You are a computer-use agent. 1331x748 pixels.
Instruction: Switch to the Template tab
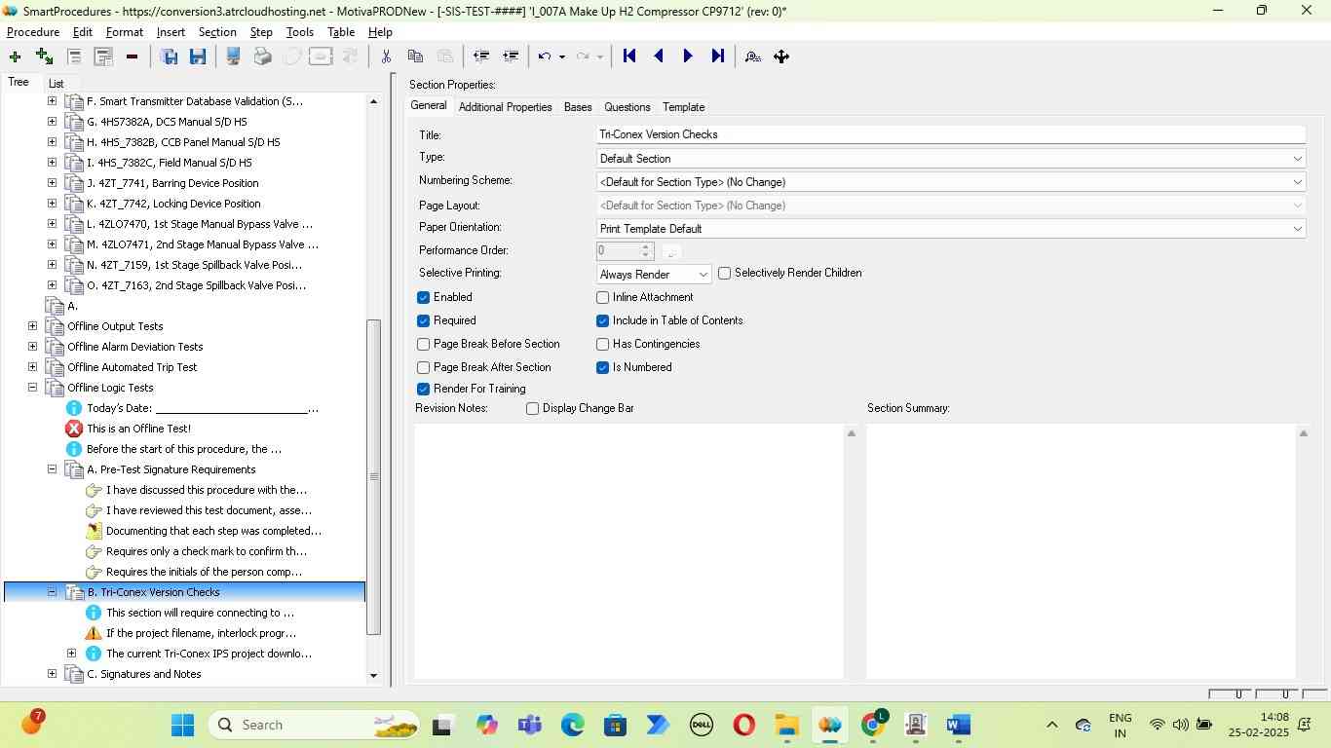click(x=683, y=107)
